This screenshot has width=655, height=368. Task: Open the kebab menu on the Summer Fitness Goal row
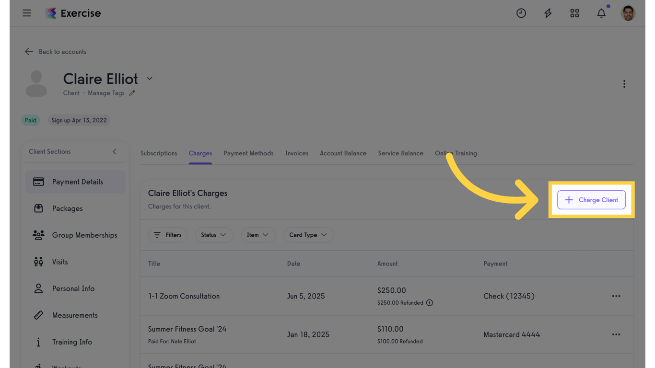(x=616, y=334)
